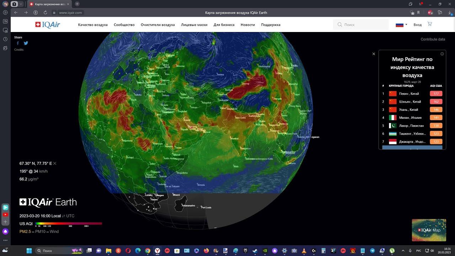This screenshot has width=455, height=256.
Task: Open Yandex Browser from taskbar
Action: click(157, 251)
